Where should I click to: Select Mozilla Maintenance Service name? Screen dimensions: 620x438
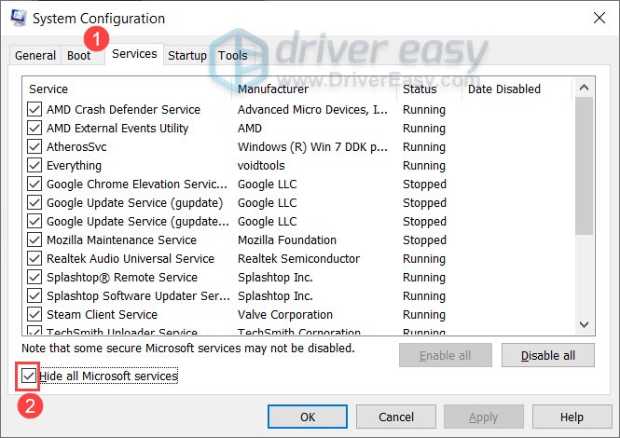[x=121, y=240]
